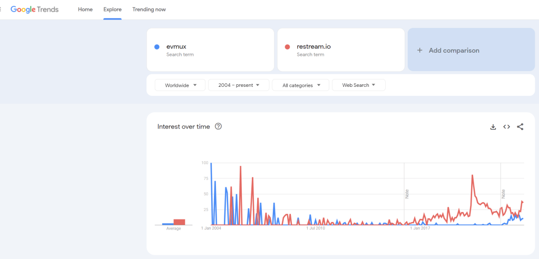Click the '1 Jan 2017' axis label
The image size is (539, 259).
[x=420, y=228]
